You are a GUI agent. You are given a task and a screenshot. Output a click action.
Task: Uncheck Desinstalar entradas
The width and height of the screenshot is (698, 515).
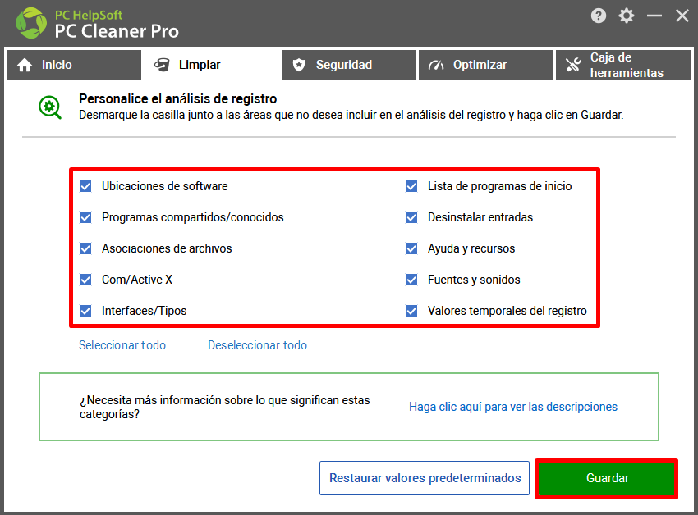(411, 217)
